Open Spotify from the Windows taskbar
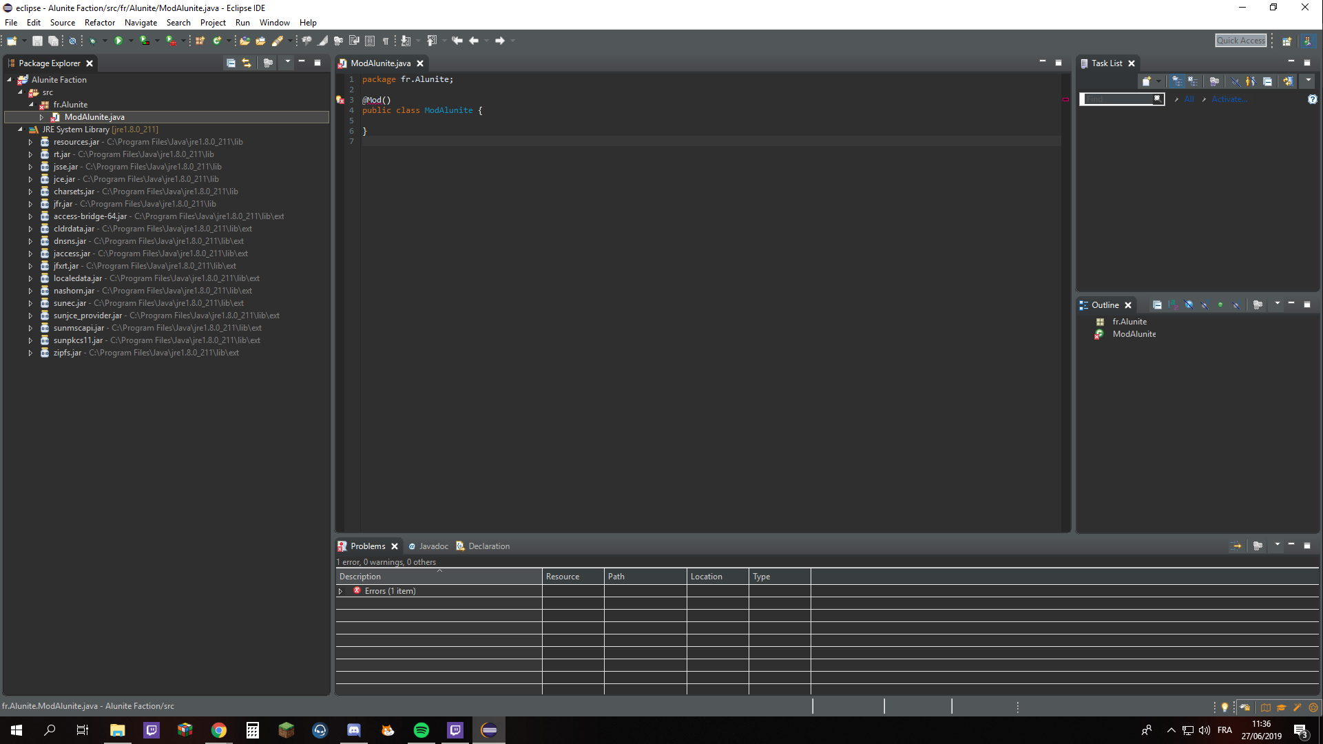The image size is (1323, 744). pos(421,730)
